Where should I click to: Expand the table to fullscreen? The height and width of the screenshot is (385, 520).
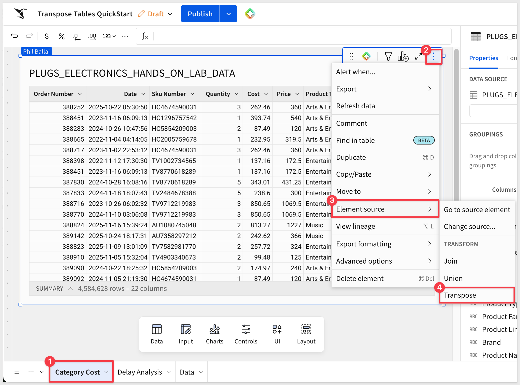point(418,56)
